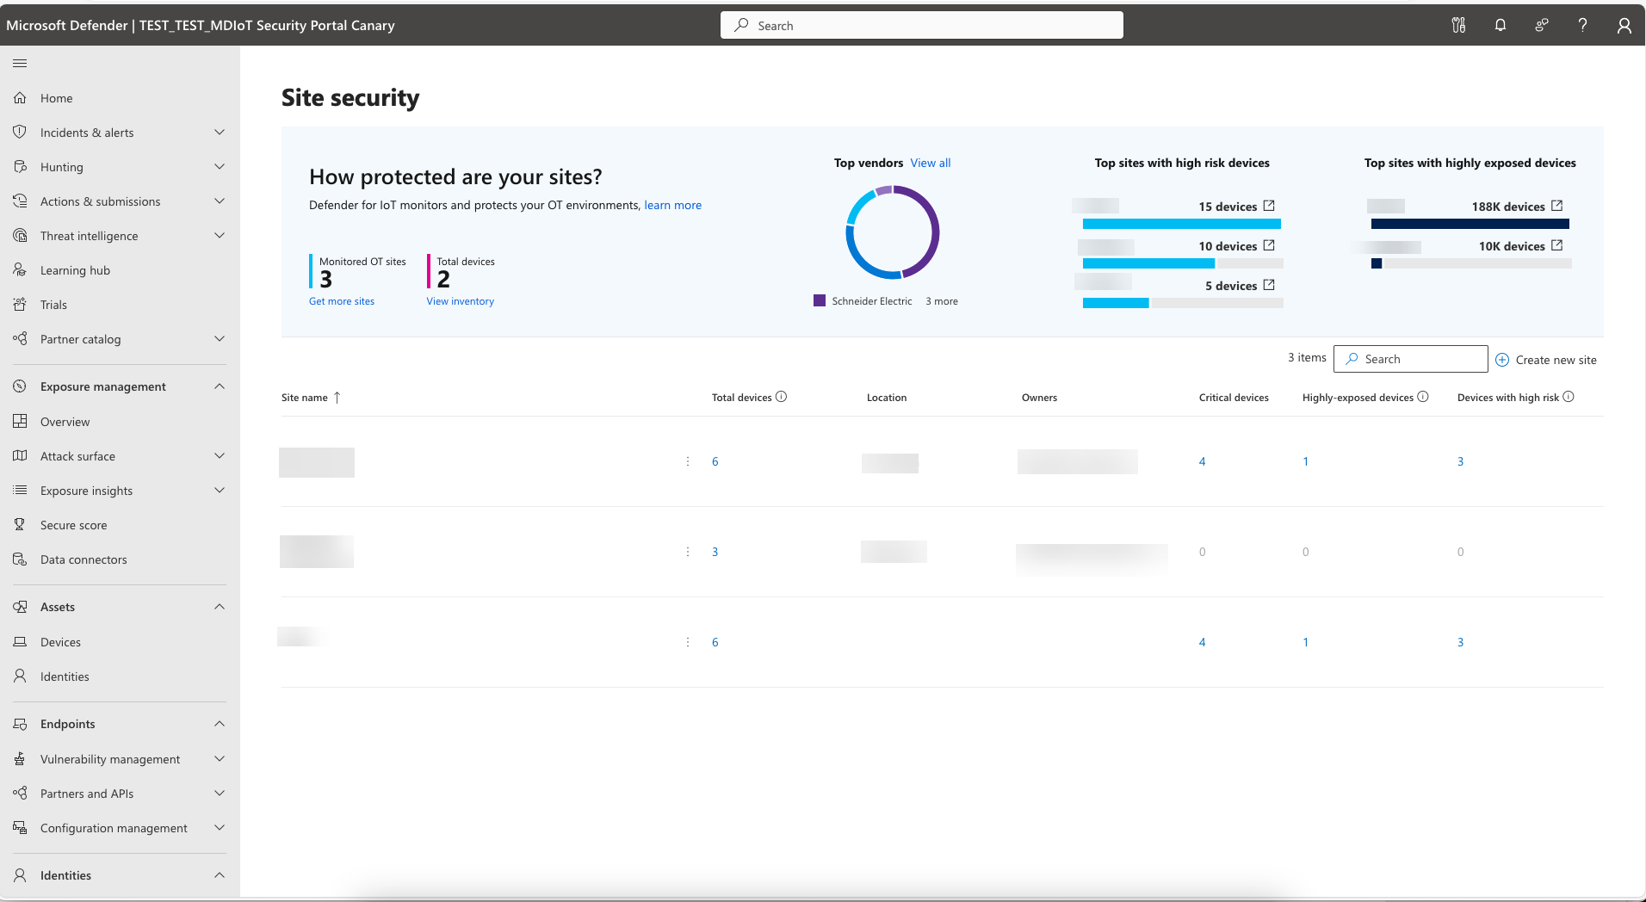Click the Get more sites link
This screenshot has width=1646, height=902.
(342, 301)
